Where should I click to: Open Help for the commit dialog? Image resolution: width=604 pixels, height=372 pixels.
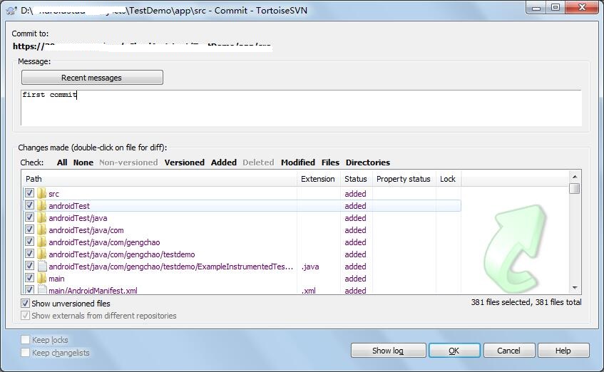click(563, 351)
